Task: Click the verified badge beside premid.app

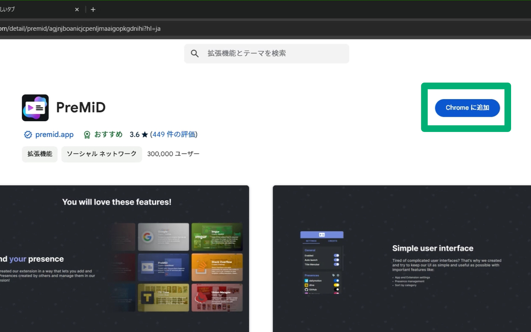Action: point(28,135)
